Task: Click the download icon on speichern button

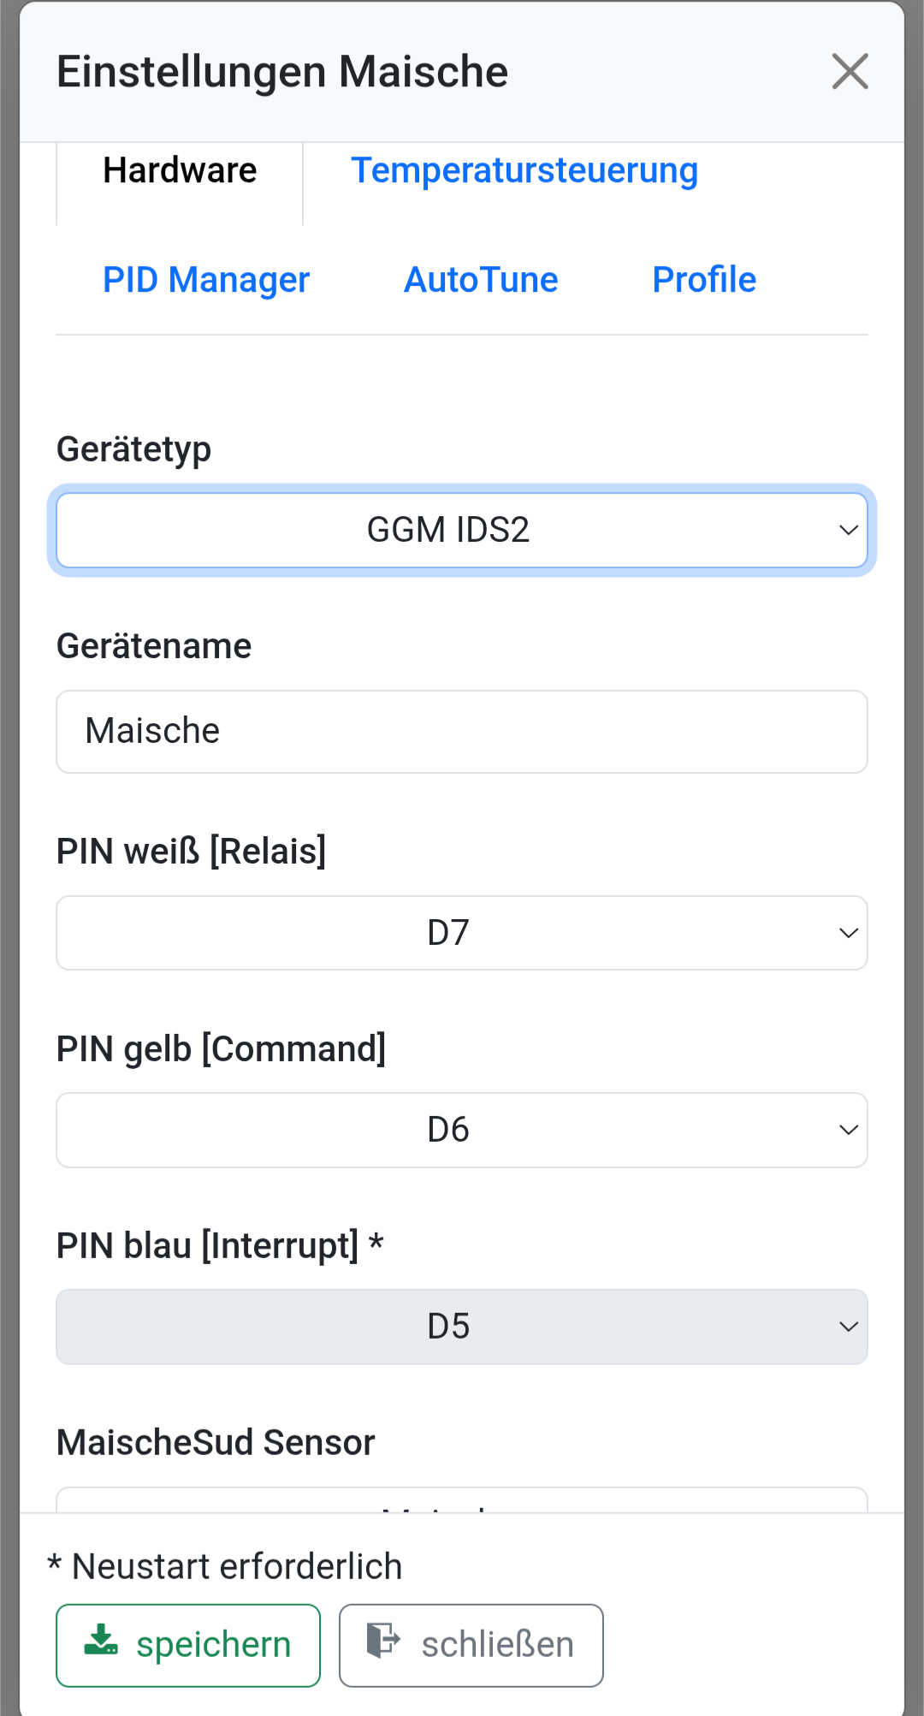Action: tap(101, 1641)
